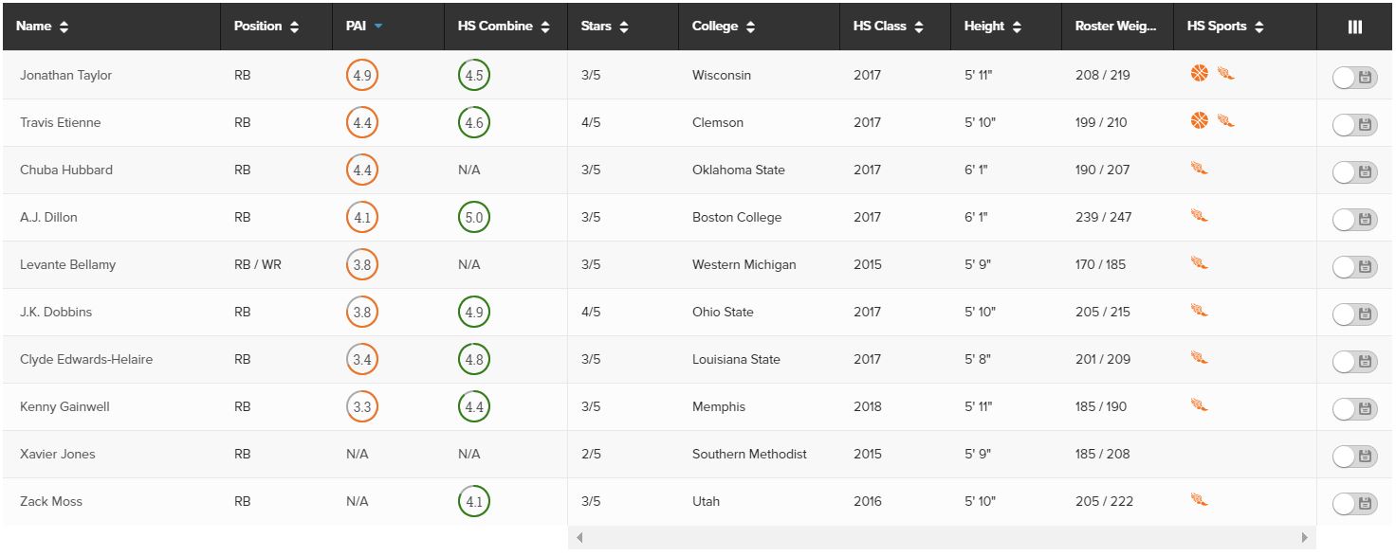The height and width of the screenshot is (556, 1396).
Task: Click the track shoe icon for Travis Etienne
Action: pyautogui.click(x=1226, y=121)
